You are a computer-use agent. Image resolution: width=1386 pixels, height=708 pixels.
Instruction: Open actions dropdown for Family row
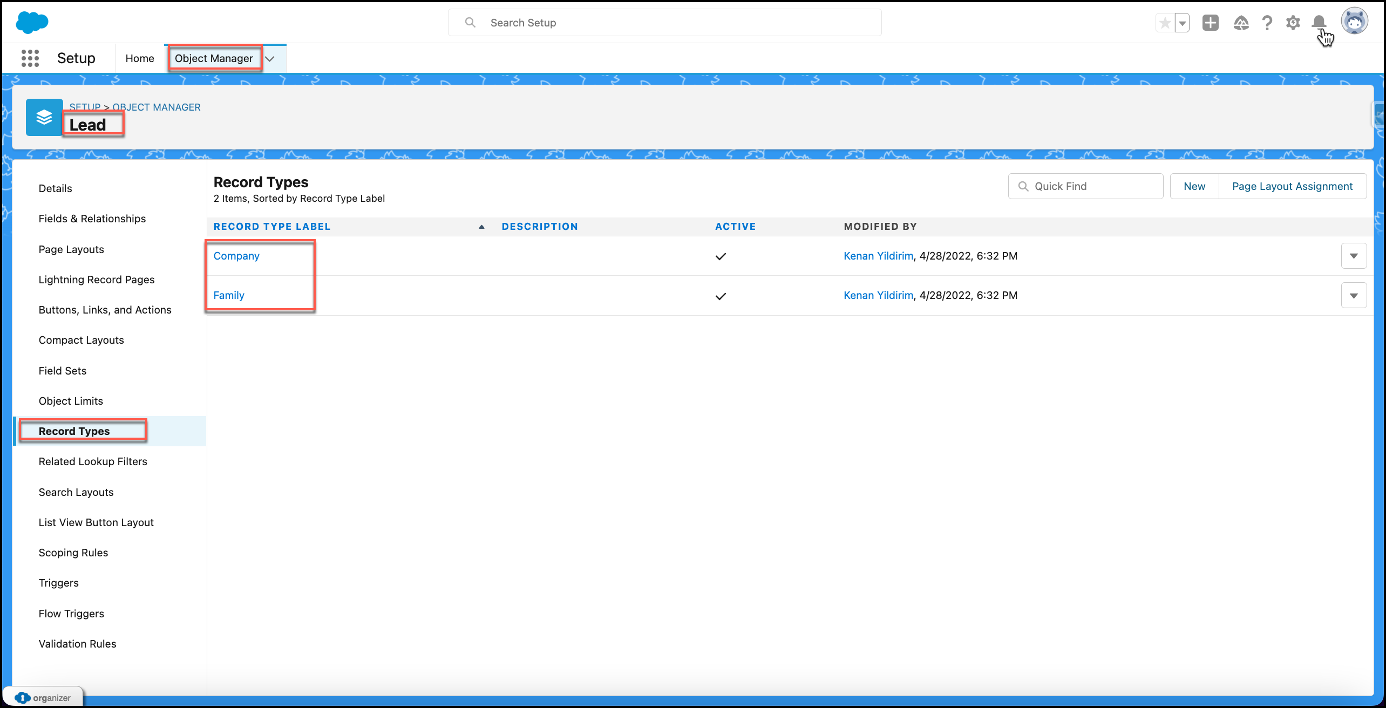click(1354, 295)
